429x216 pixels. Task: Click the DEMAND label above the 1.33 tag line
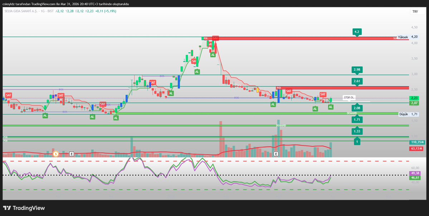pos(281,125)
